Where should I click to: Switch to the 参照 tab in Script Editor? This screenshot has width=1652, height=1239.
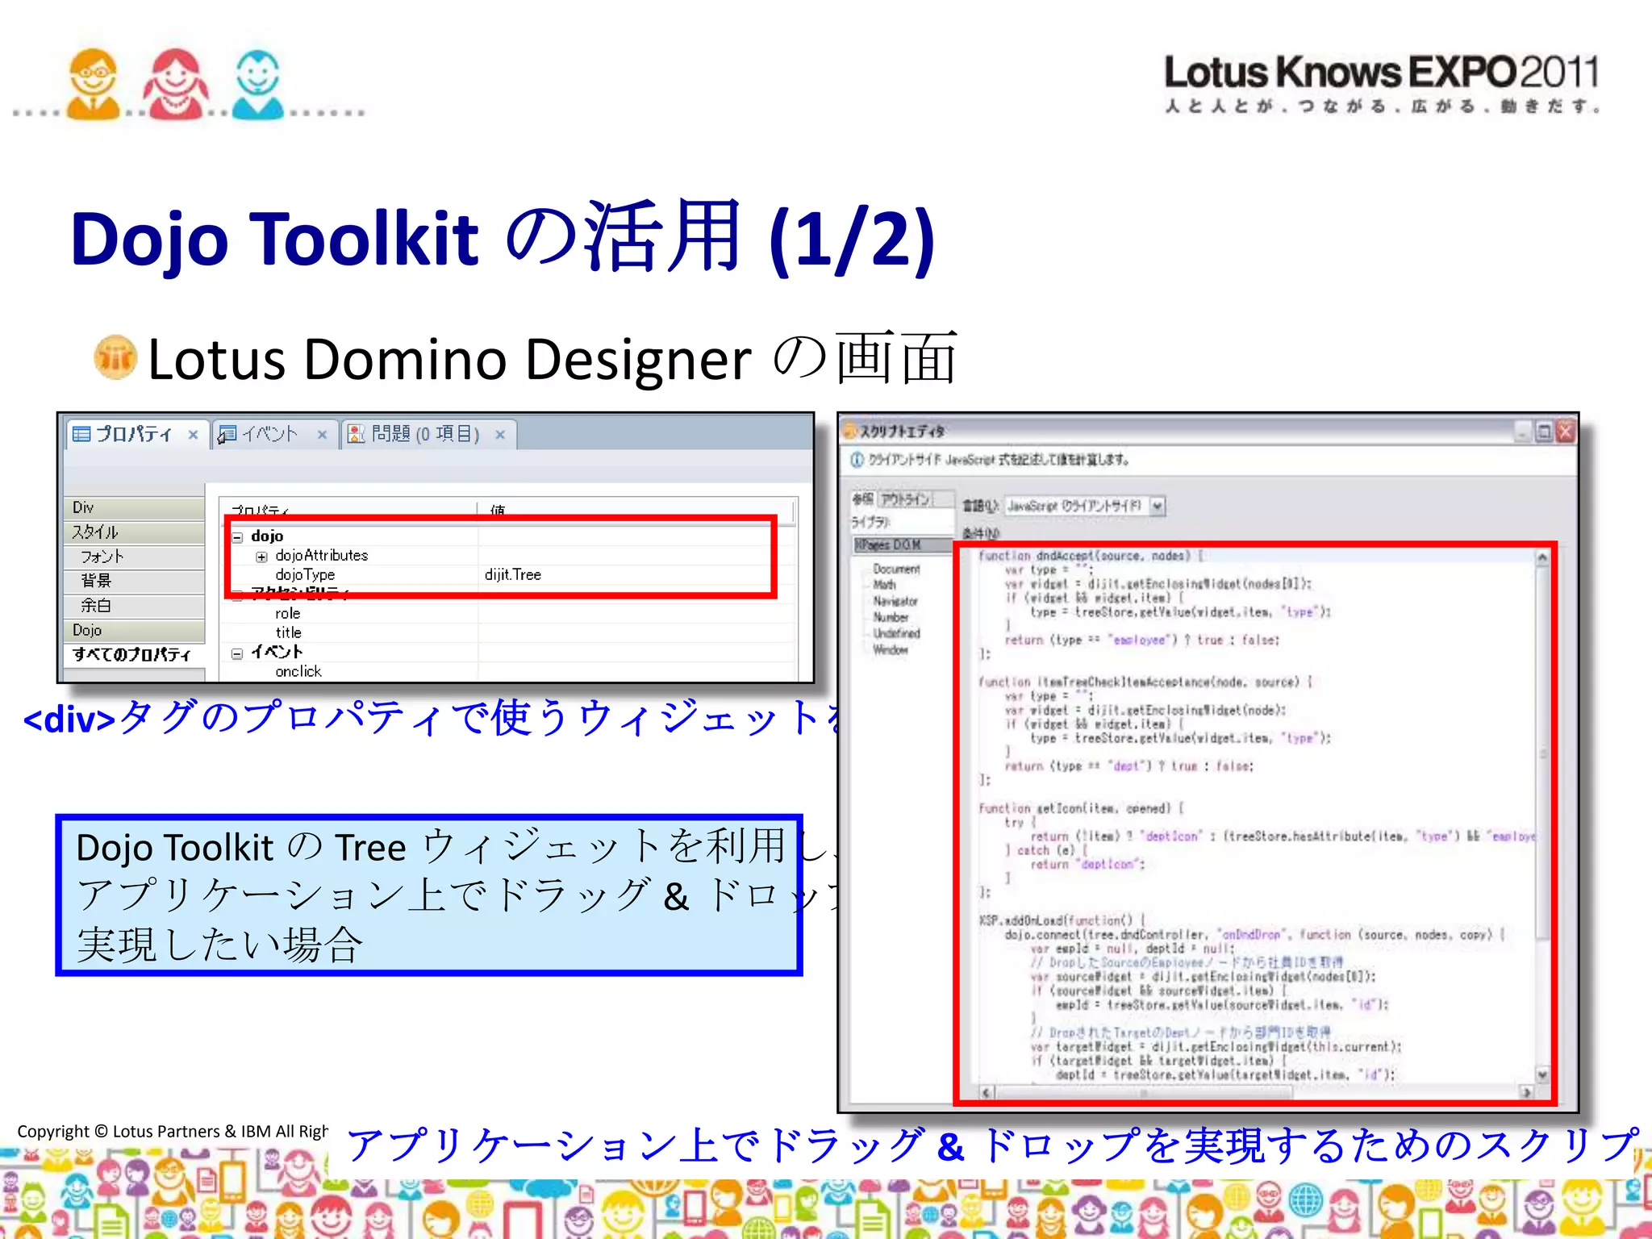862,499
